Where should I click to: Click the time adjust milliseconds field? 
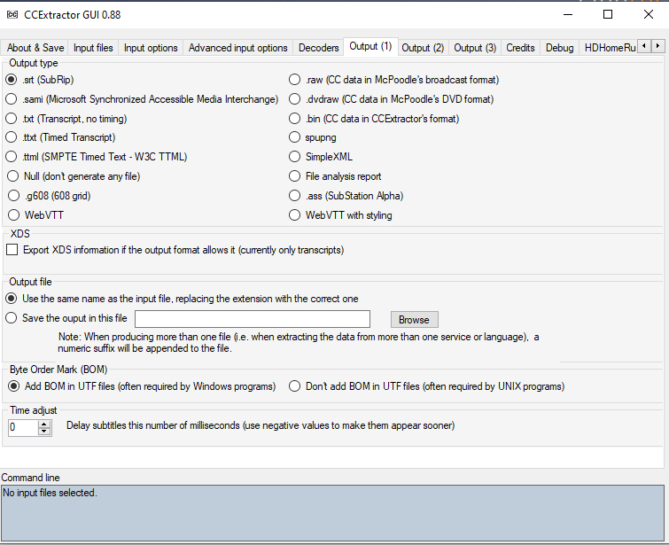[24, 427]
